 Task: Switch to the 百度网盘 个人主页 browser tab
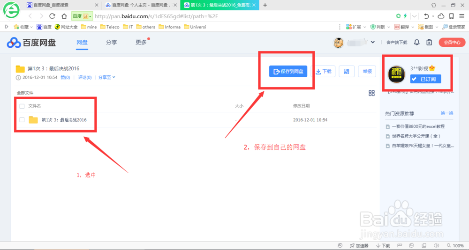[141, 5]
